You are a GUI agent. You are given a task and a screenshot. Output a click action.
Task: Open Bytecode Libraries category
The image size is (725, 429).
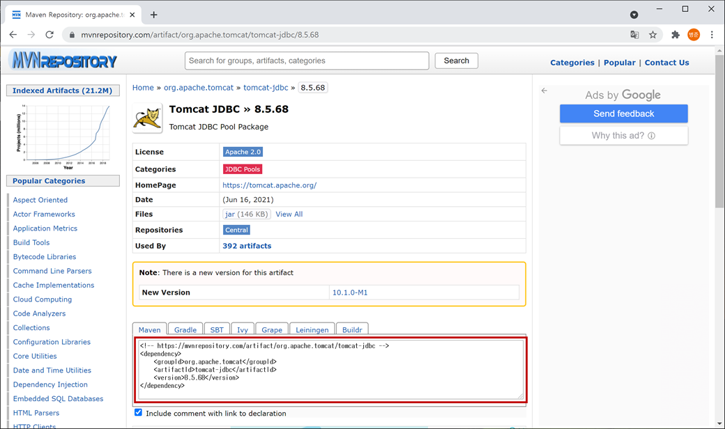tap(45, 257)
